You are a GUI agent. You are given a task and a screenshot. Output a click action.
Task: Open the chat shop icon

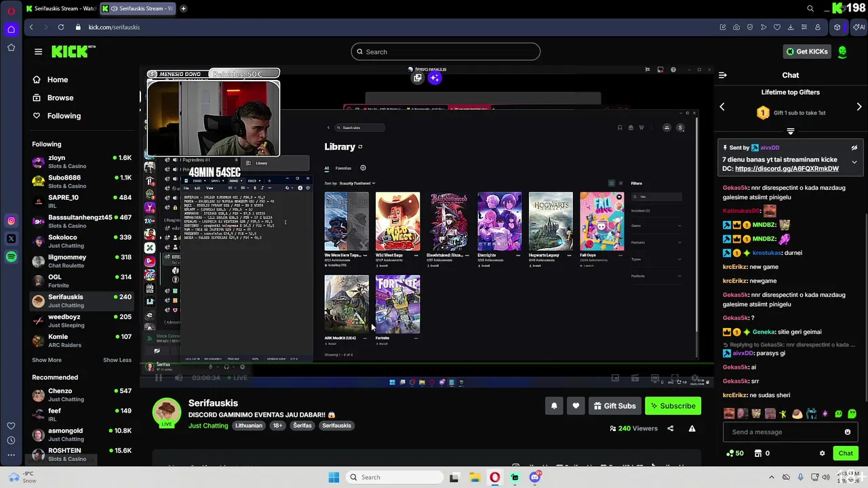point(758,453)
